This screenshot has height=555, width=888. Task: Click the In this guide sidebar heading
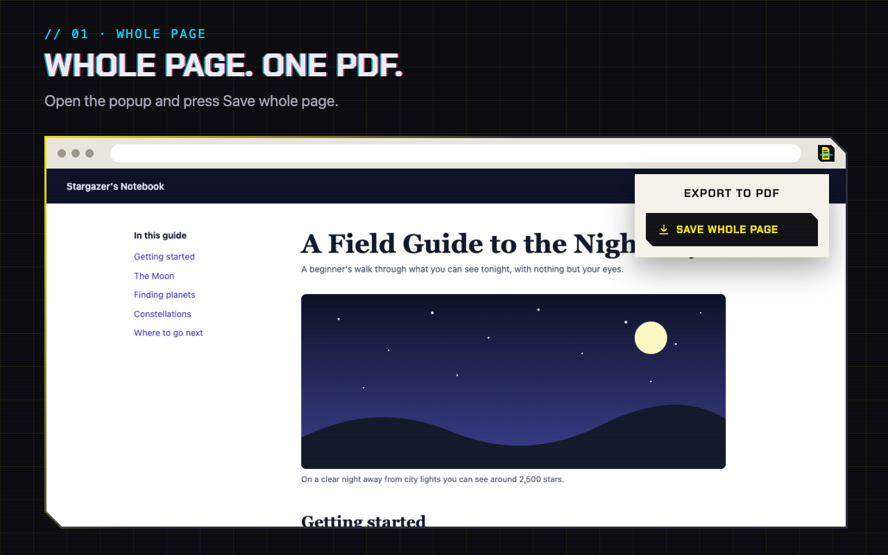(x=160, y=236)
